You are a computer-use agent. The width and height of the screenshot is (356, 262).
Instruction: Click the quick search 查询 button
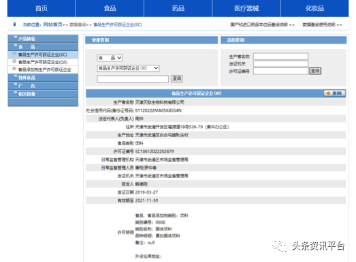[x=177, y=78]
